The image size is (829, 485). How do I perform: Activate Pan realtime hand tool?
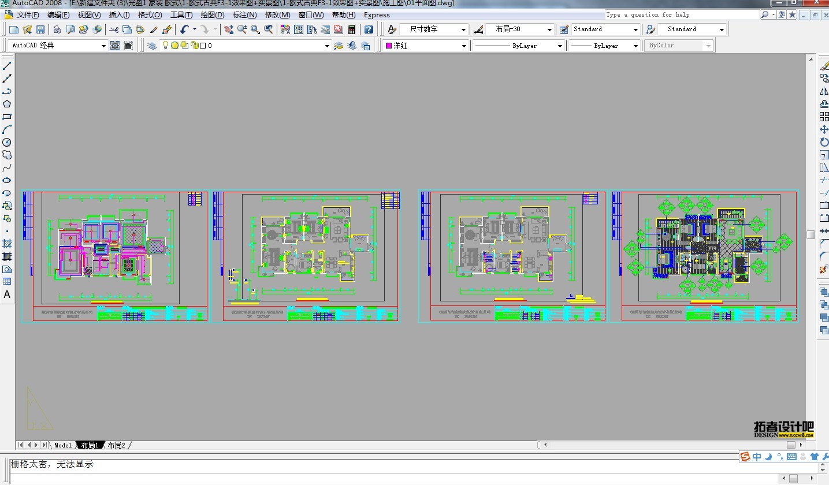229,29
